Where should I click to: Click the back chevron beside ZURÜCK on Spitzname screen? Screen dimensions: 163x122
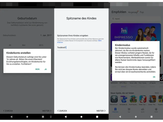pyautogui.click(x=58, y=111)
